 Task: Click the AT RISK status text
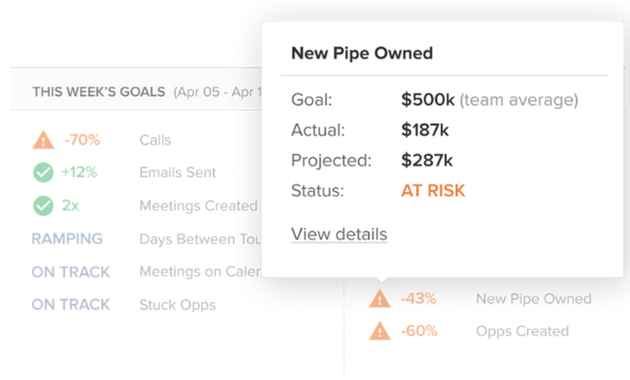433,191
